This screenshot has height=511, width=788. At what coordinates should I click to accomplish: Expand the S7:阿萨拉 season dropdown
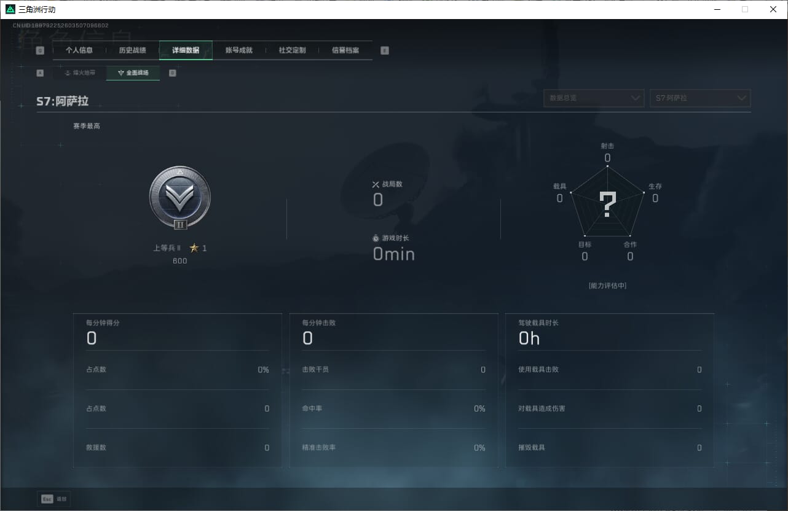pos(700,98)
